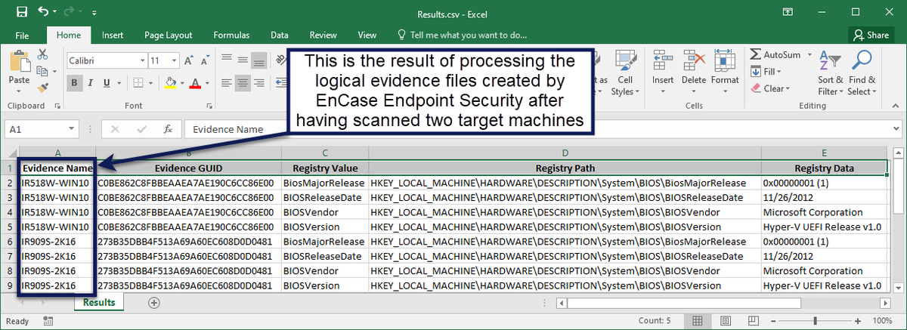Open Find & Select menu
907x330 pixels.
pyautogui.click(x=862, y=73)
